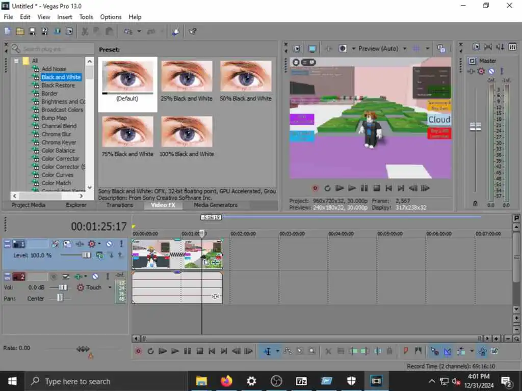The height and width of the screenshot is (391, 522).
Task: Arm audio track 2 for record
Action: (54, 276)
